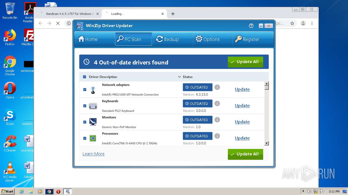
Task: Show info for Processors driver
Action: click(217, 136)
